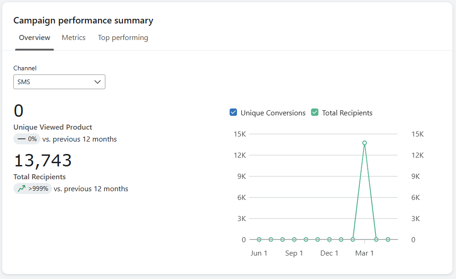The height and width of the screenshot is (279, 456).
Task: Click the last data point on the chart
Action: click(x=388, y=239)
